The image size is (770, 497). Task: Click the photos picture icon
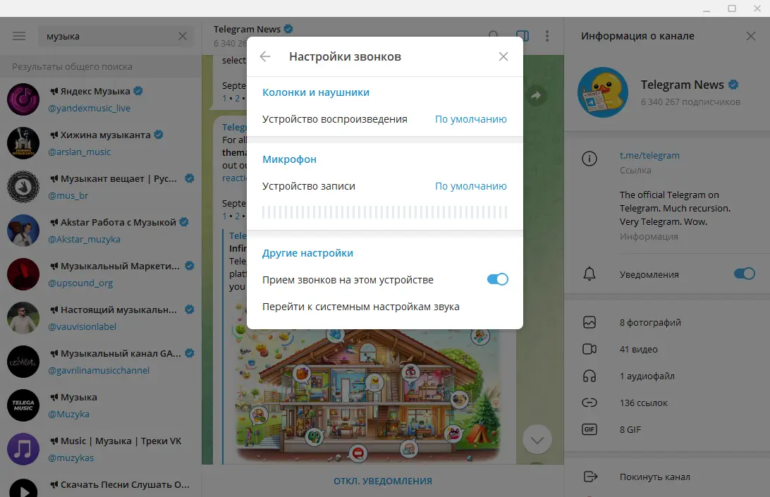[589, 322]
